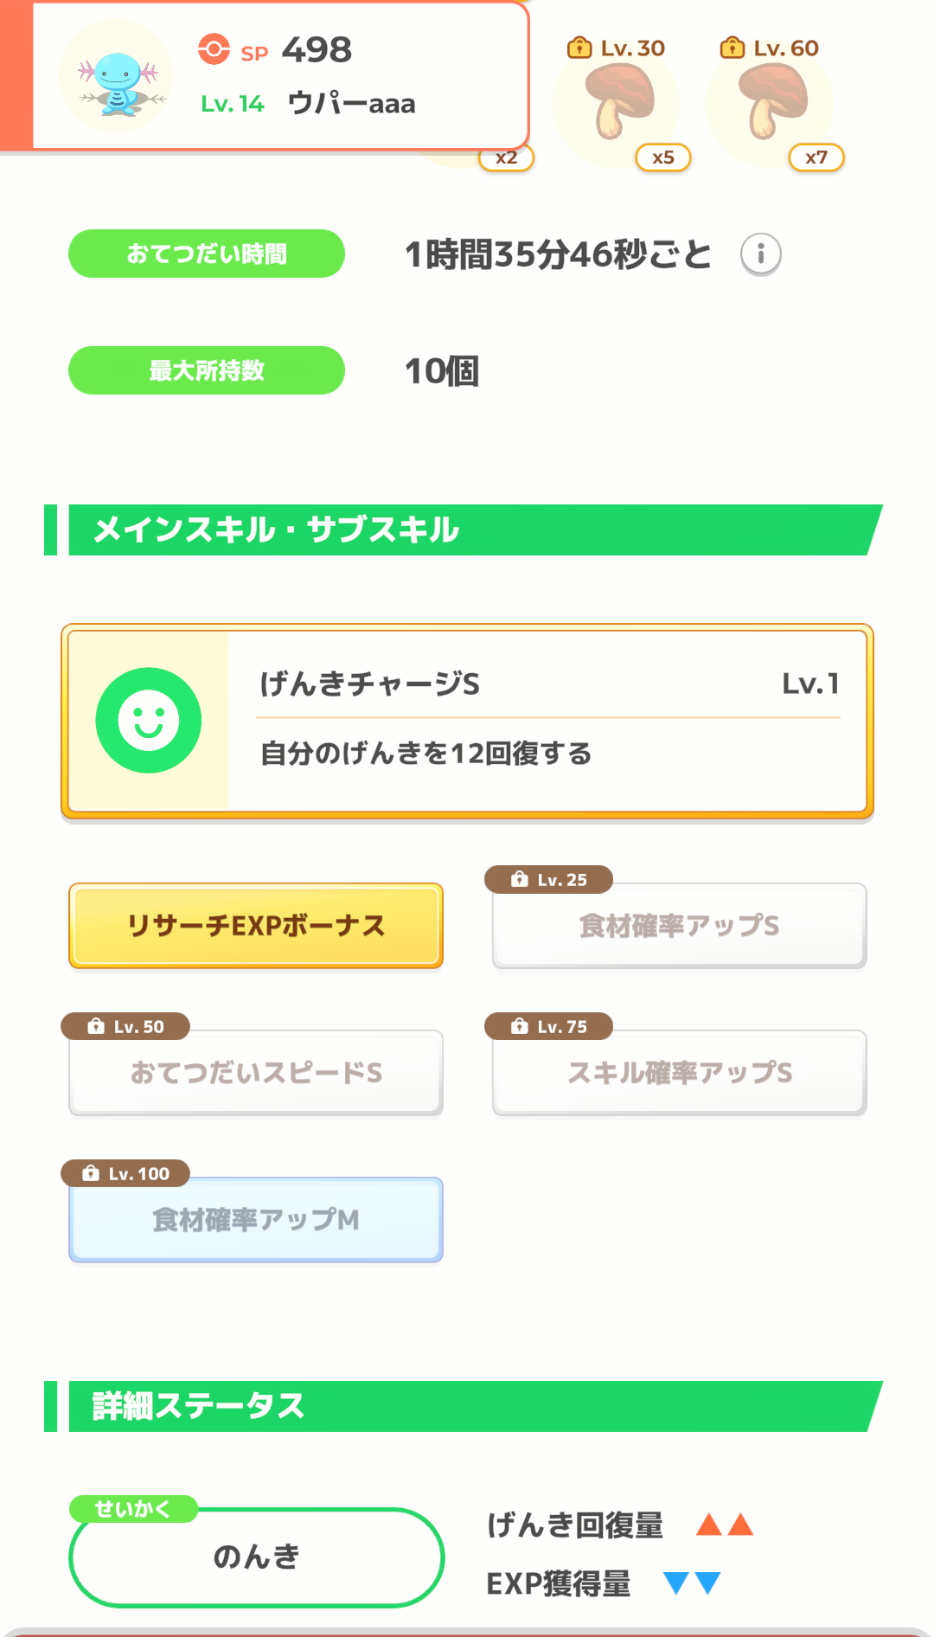The image size is (934, 1637).
Task: Tap the info icon beside helping time
Action: pos(761,254)
